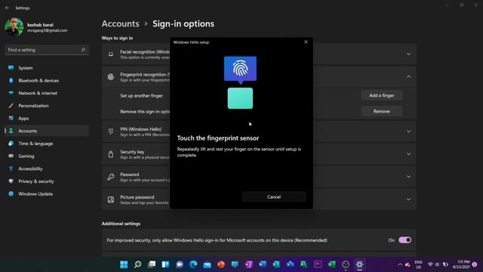
Task: Expand the Password sign-in option
Action: [408, 177]
